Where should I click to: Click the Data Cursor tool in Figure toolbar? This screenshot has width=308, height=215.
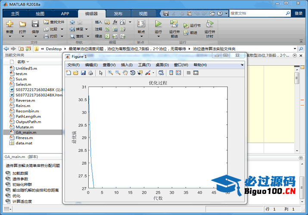[x=140, y=73]
